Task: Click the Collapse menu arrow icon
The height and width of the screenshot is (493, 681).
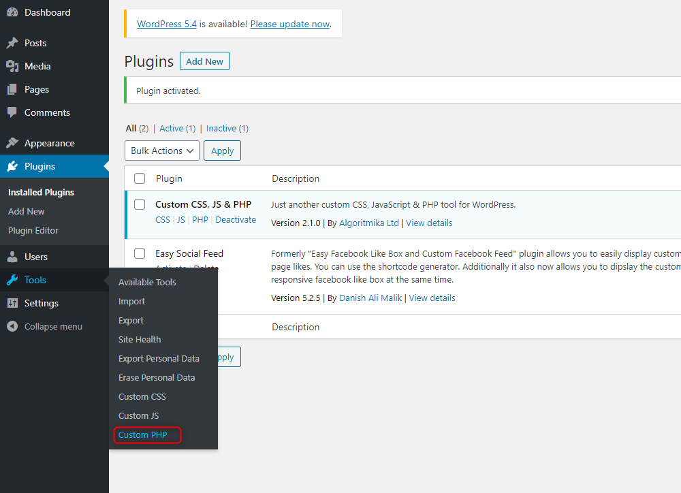Action: pos(12,326)
